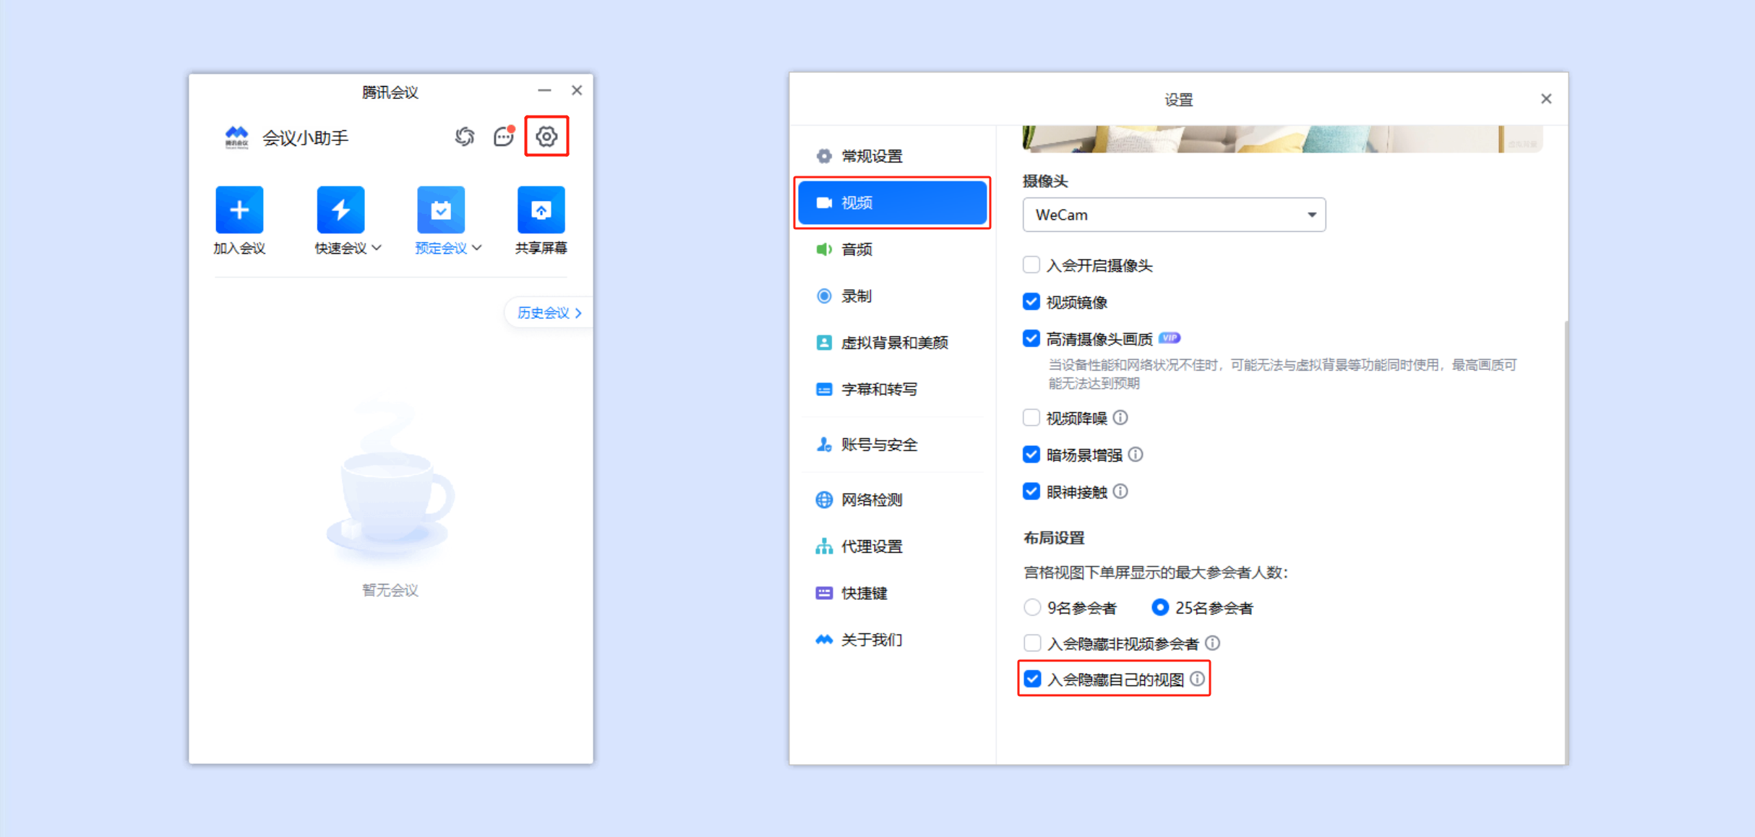Enable 入会隐藏非视频参会者 checkbox
1755x837 pixels.
click(x=1032, y=643)
